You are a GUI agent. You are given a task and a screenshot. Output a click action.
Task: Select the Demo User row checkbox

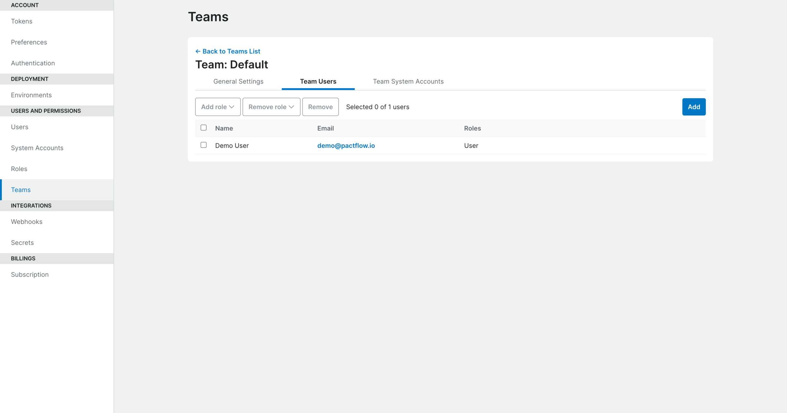coord(204,145)
